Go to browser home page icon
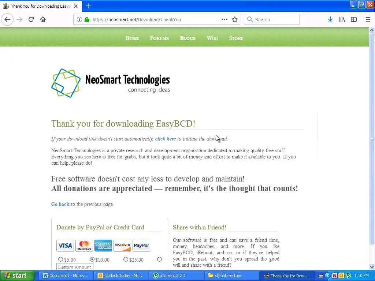 click(x=43, y=20)
